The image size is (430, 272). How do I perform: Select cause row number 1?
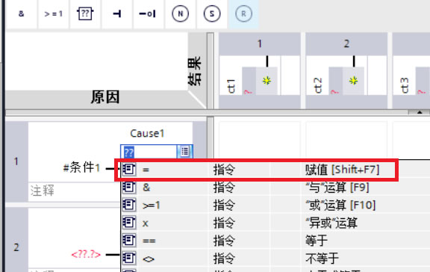(16, 161)
